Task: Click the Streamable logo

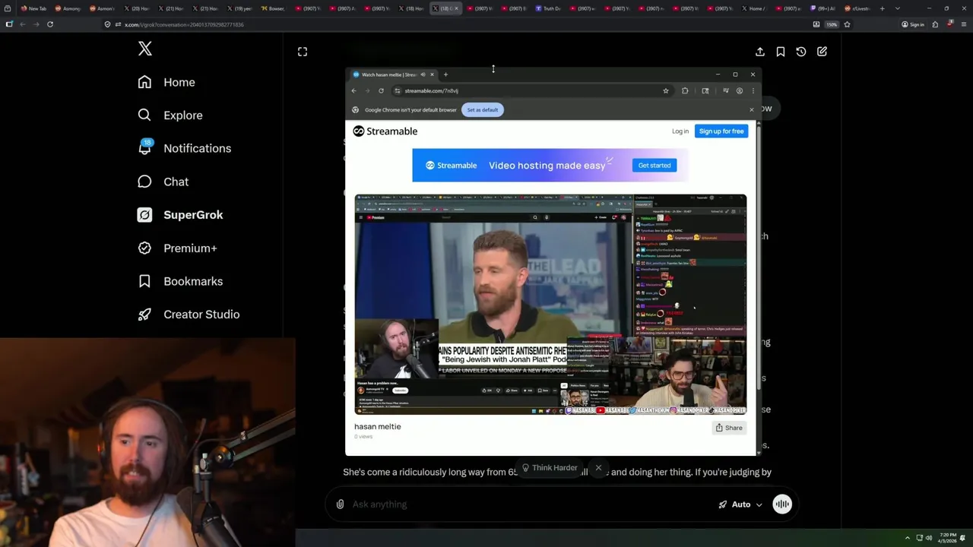Action: tap(385, 131)
